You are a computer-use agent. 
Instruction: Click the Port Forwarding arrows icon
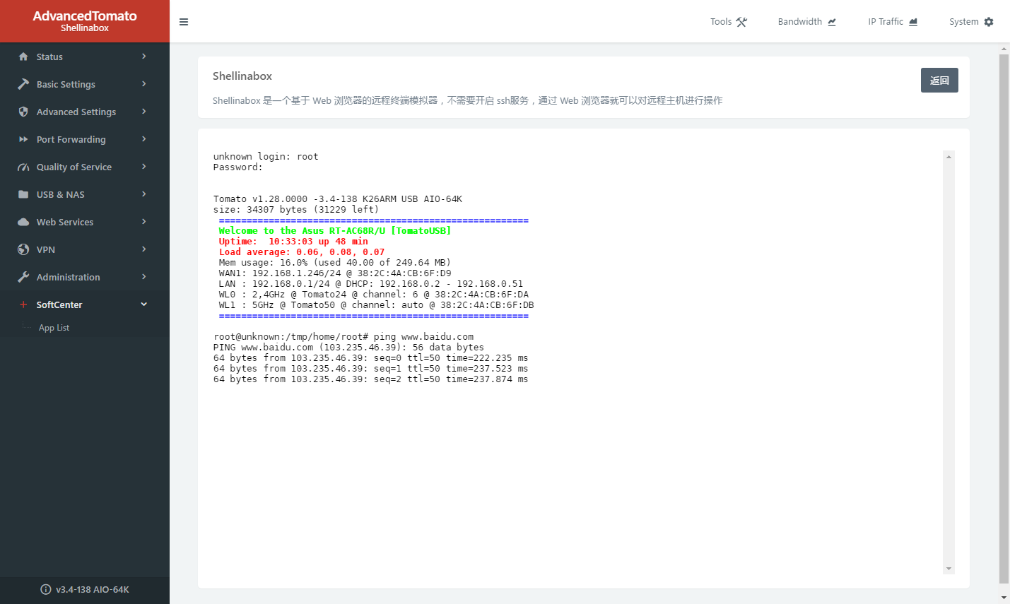pos(23,139)
